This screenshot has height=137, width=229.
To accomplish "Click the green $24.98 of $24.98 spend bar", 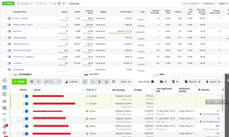I will coord(120,33).
